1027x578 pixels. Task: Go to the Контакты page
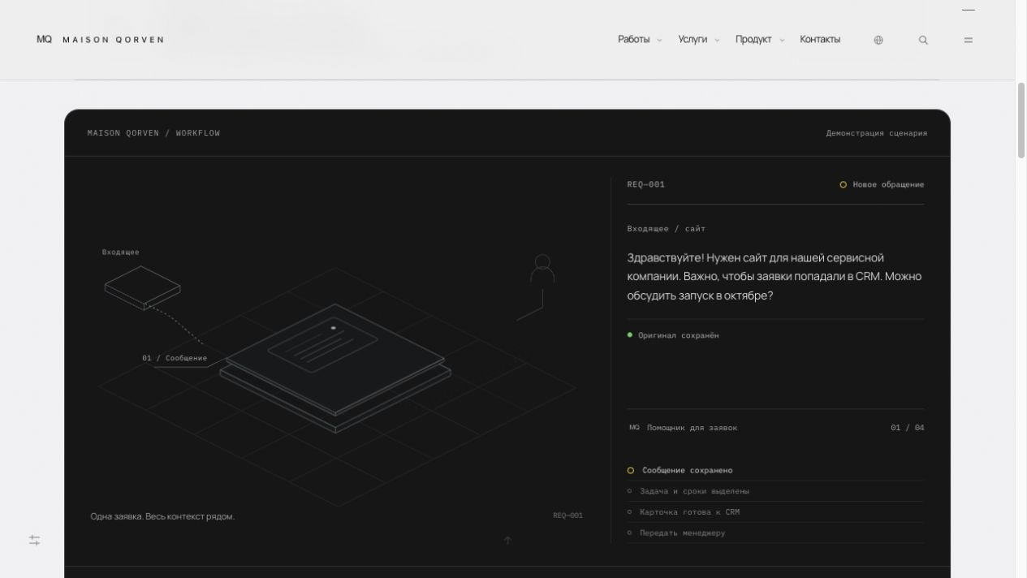[x=820, y=39]
